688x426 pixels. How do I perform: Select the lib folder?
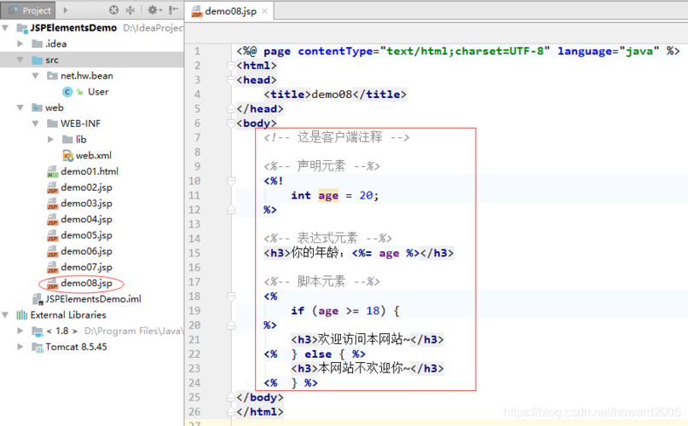81,140
